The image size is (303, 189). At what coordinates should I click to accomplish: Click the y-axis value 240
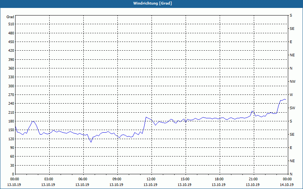tap(11, 104)
